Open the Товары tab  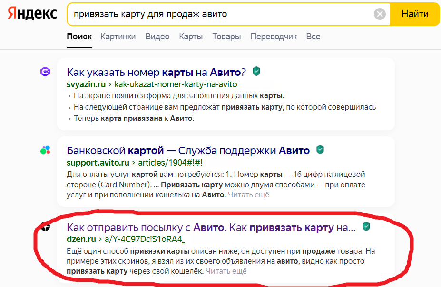coord(226,37)
